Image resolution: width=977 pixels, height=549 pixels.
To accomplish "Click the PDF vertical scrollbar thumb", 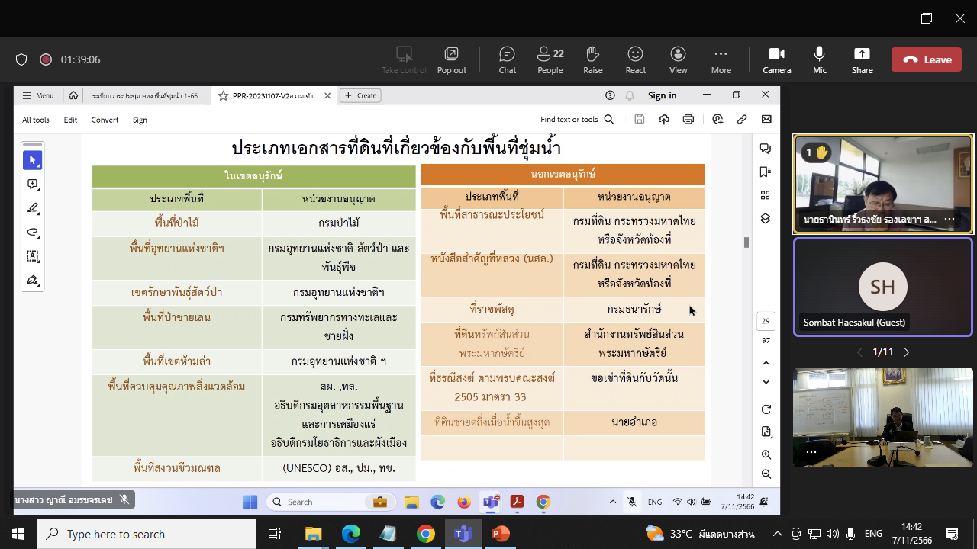I will click(746, 242).
